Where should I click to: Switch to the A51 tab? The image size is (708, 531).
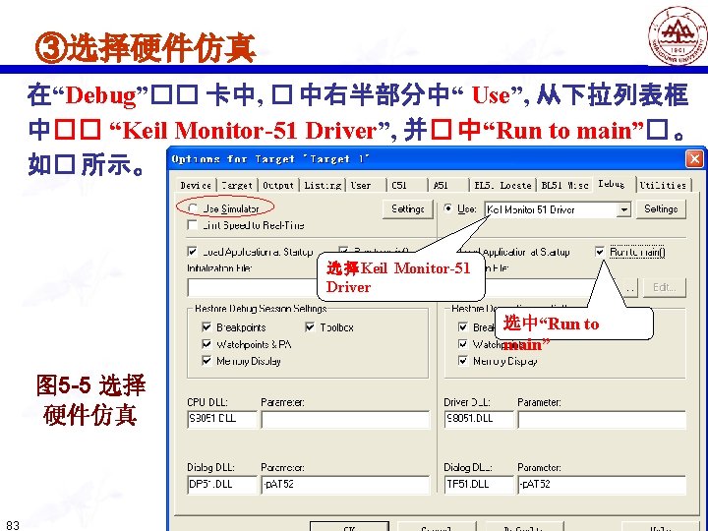tap(441, 185)
